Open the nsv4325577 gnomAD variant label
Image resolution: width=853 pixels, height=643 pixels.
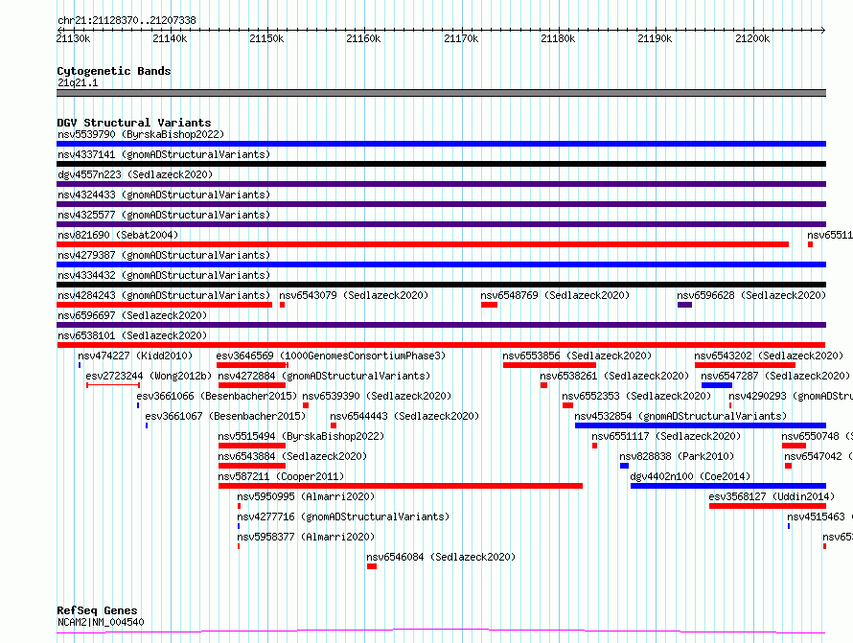click(164, 215)
